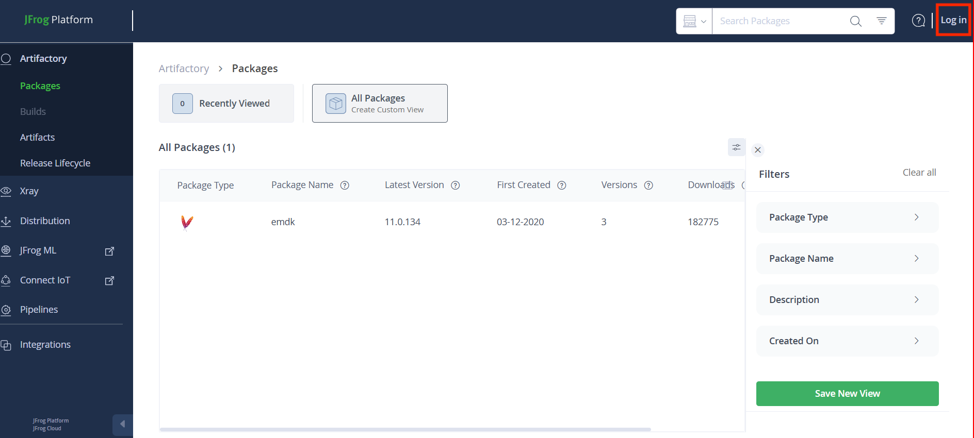This screenshot has height=438, width=974.
Task: Click the Integrations sidebar icon
Action: (x=6, y=345)
